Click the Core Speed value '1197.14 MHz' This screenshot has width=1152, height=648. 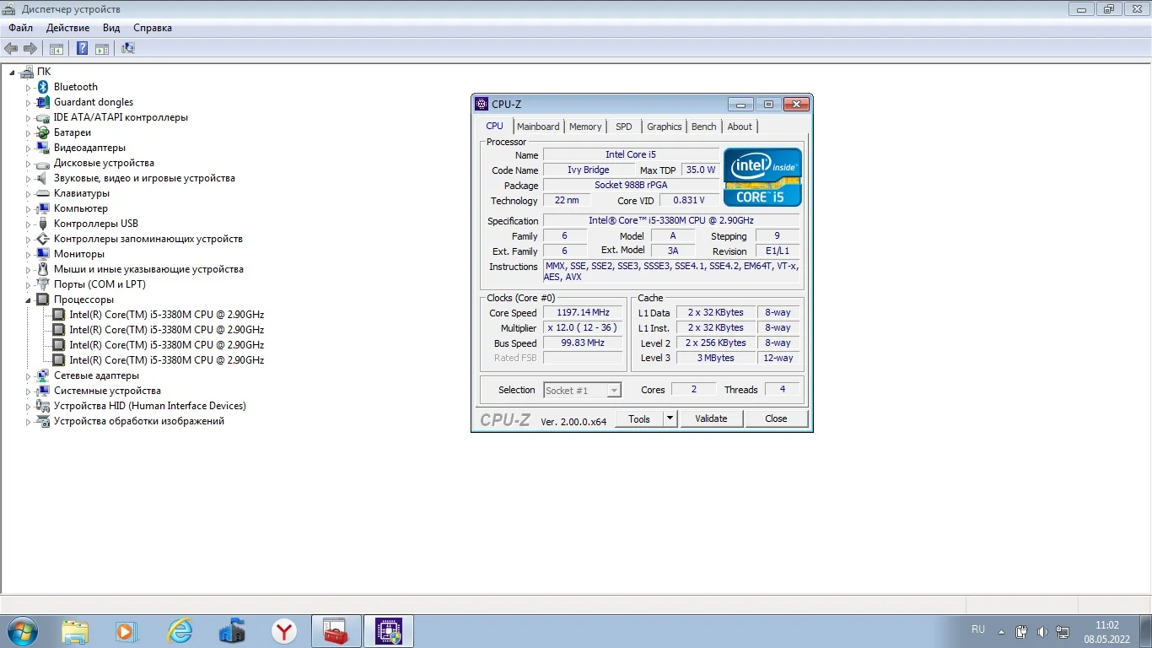tap(583, 312)
